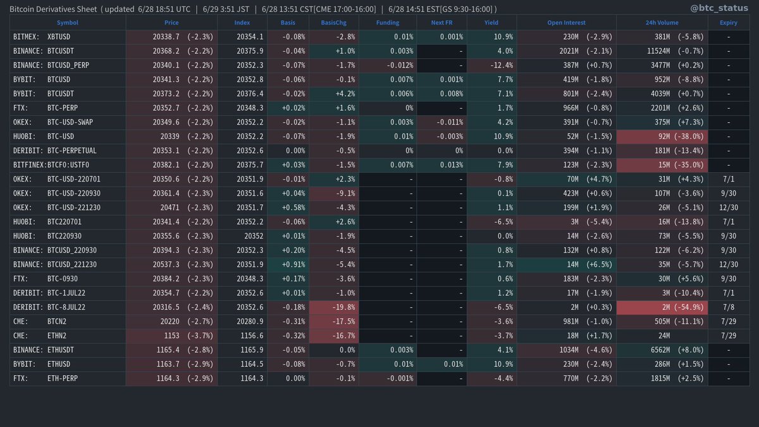
Task: Click the 11524M (-0.7%) volume cell
Action: 662,51
